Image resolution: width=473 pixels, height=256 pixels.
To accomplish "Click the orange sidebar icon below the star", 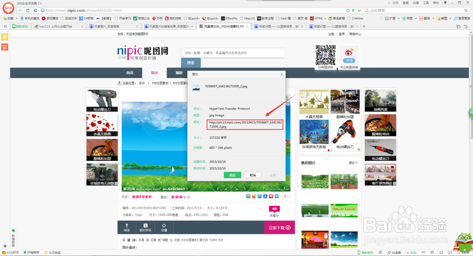I will coord(5,47).
